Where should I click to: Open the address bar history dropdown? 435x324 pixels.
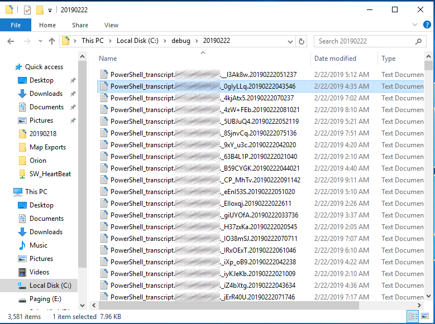click(x=290, y=42)
